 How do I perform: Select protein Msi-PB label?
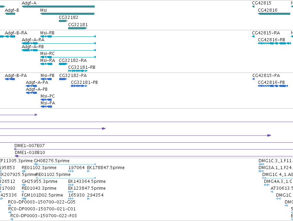click(48, 76)
